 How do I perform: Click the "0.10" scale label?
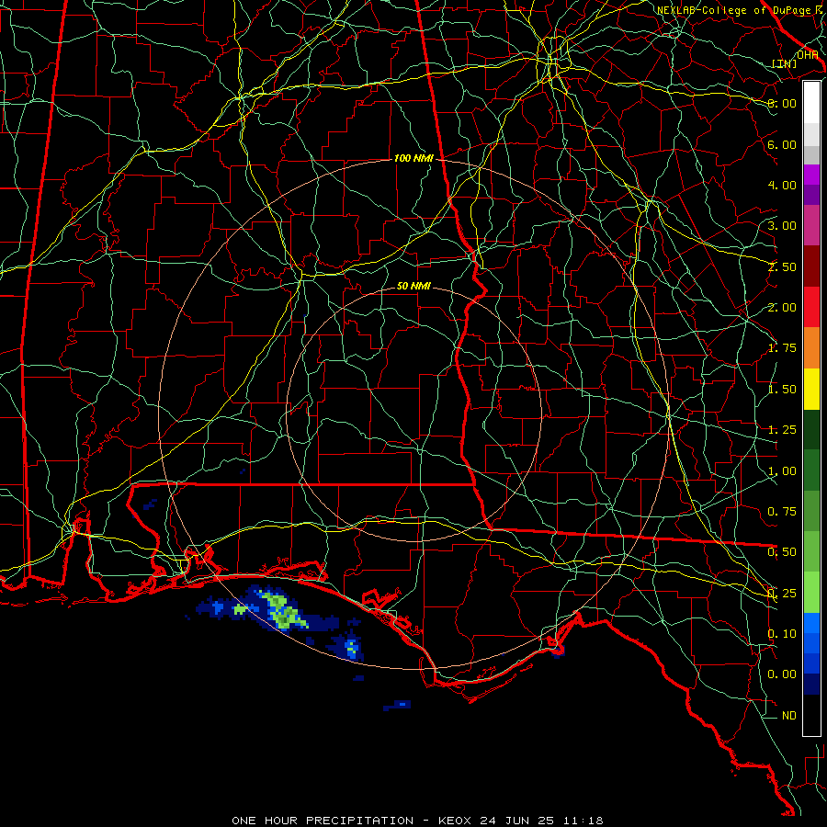tap(782, 634)
